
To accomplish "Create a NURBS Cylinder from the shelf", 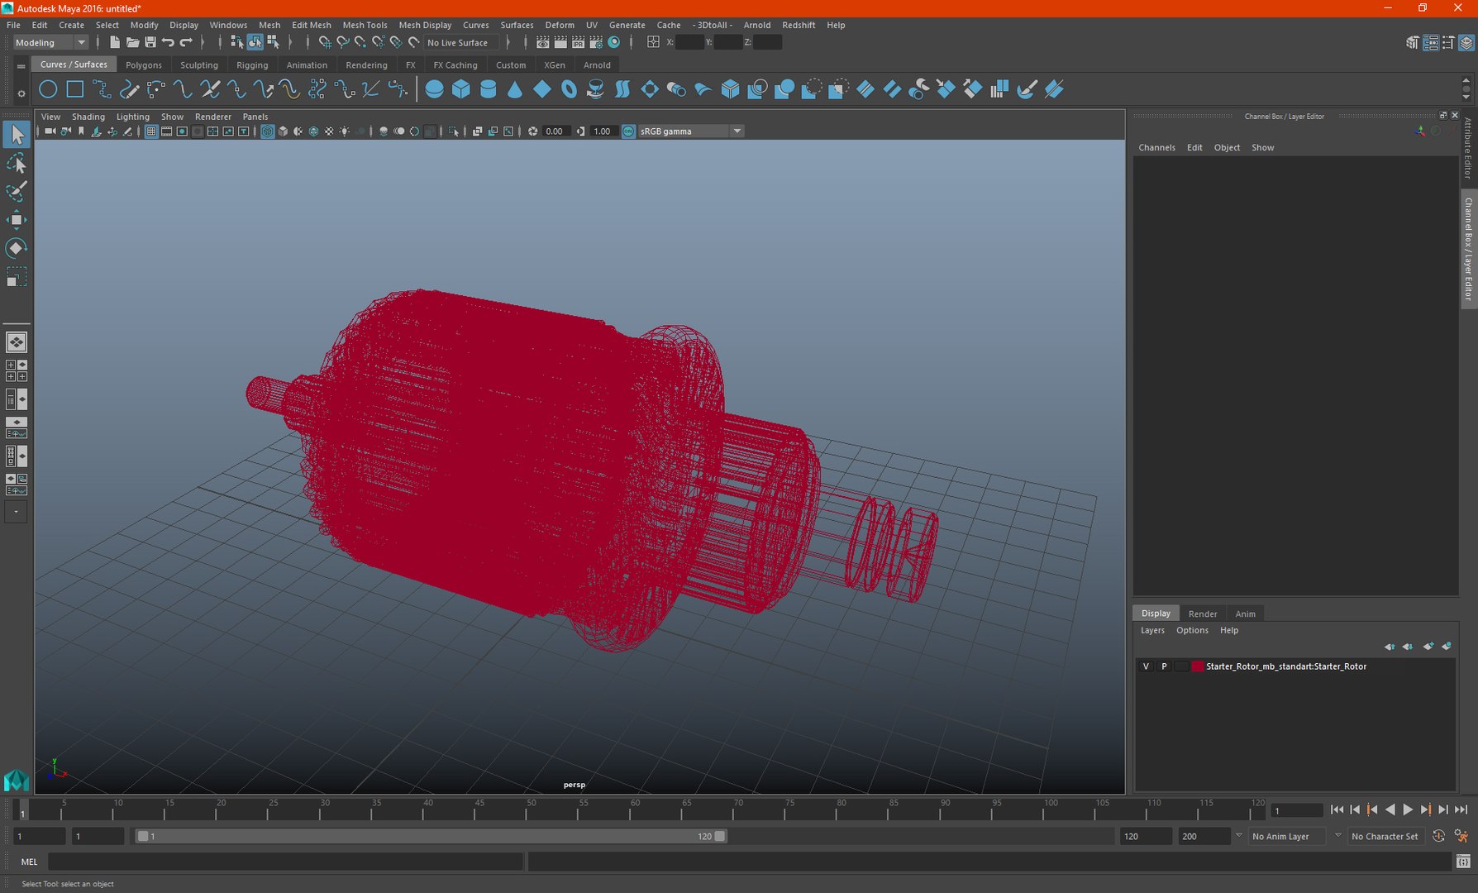I will (488, 89).
